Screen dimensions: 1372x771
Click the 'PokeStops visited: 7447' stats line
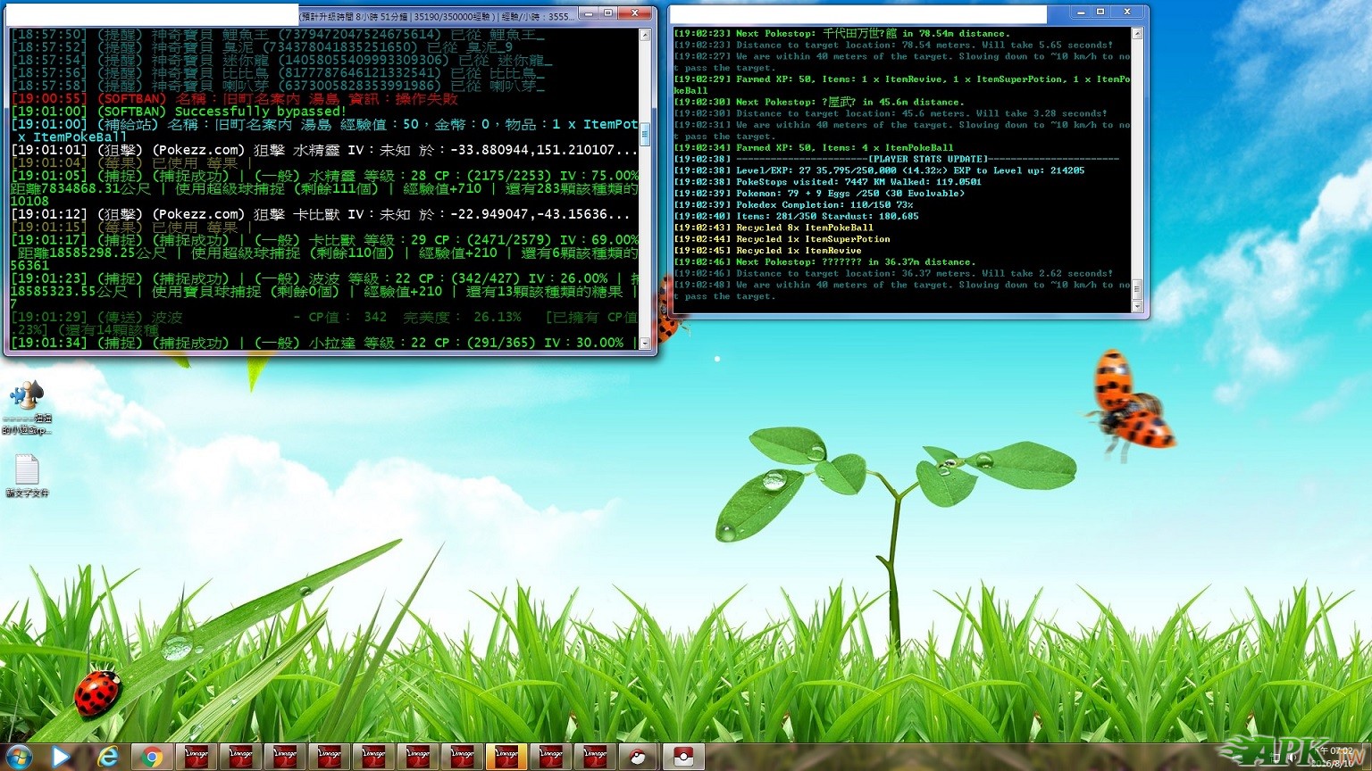coord(827,182)
